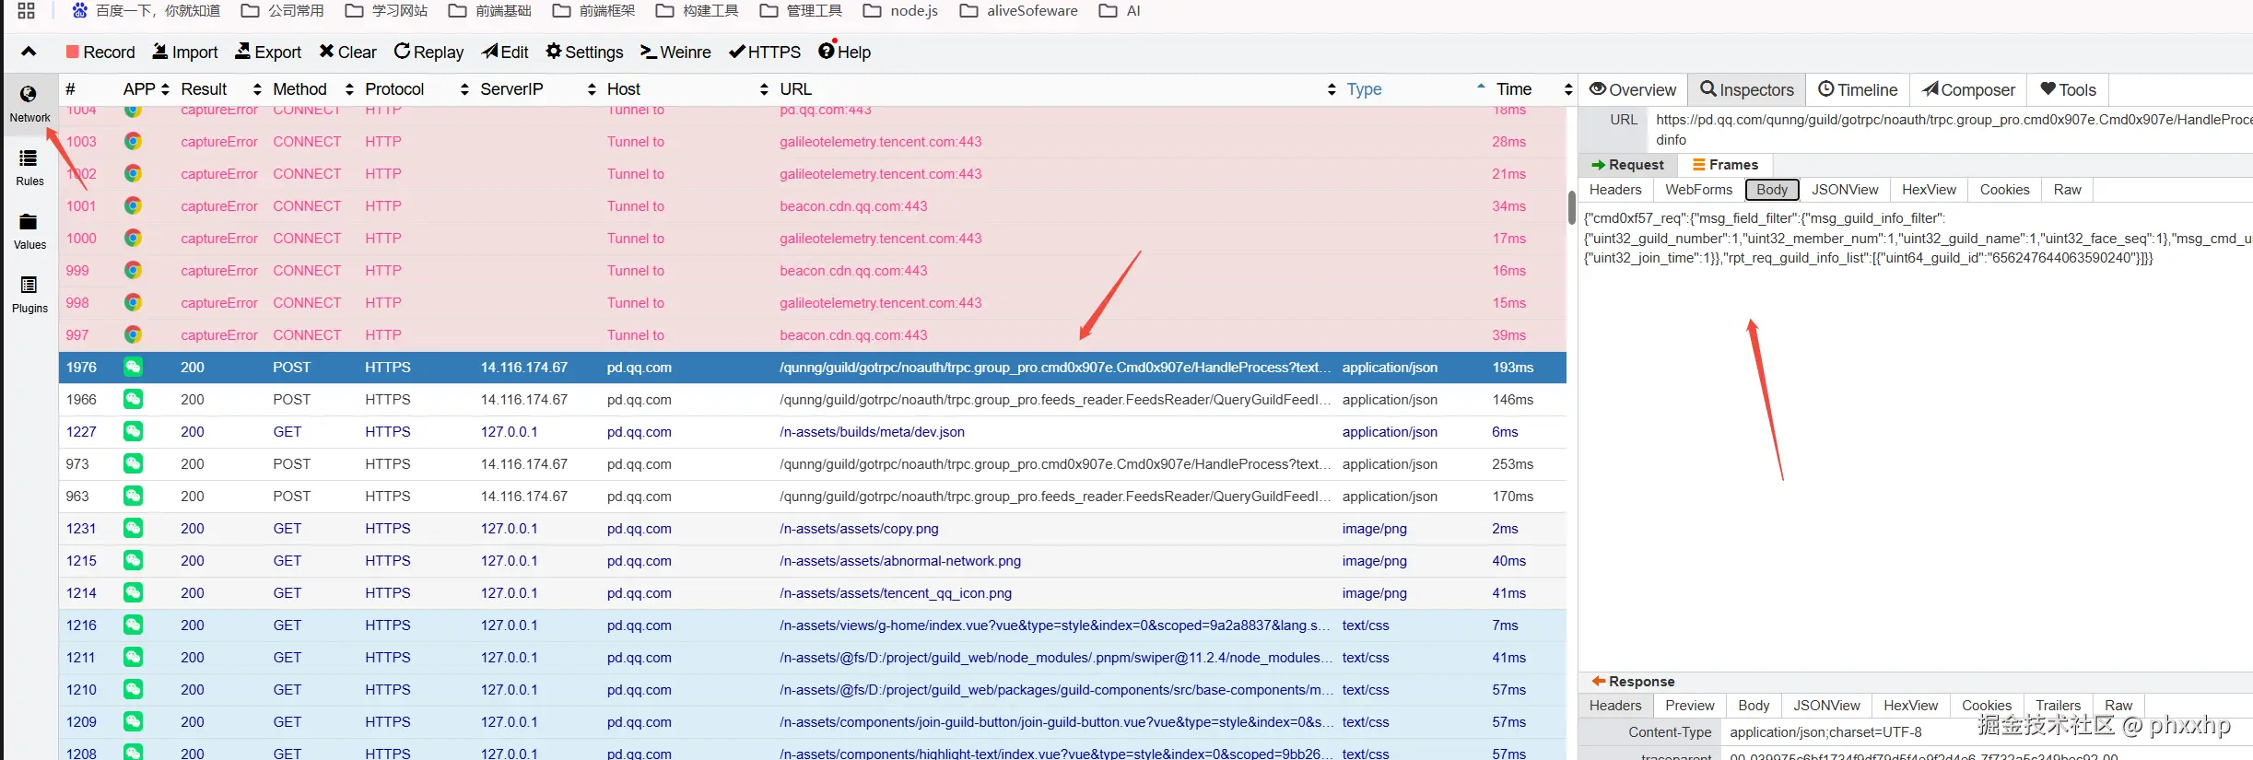Click the Chrome app icon in row 1003
The image size is (2253, 760).
pyautogui.click(x=133, y=142)
